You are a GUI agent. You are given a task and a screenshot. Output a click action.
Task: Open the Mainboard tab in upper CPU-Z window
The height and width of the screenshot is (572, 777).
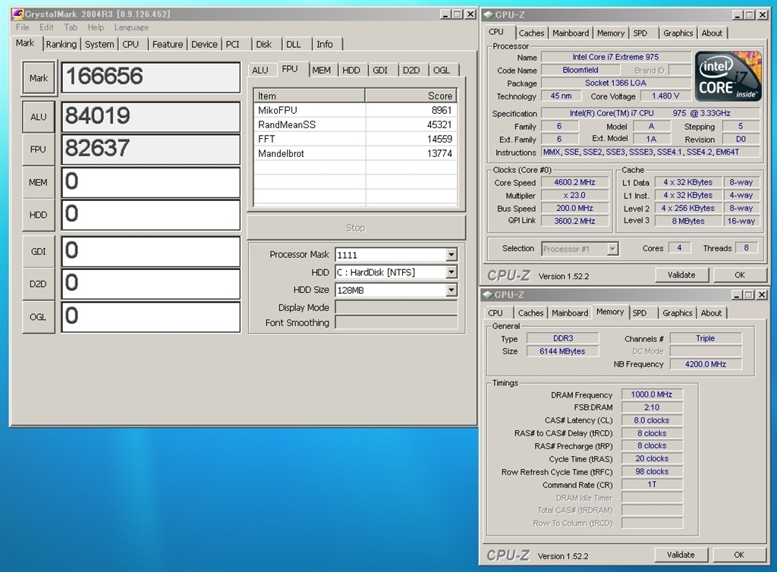[571, 33]
